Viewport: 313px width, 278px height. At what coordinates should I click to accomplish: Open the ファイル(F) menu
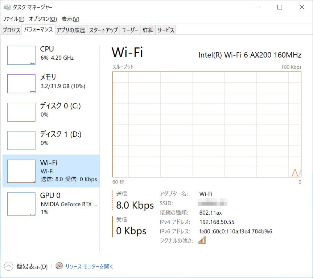tap(13, 19)
